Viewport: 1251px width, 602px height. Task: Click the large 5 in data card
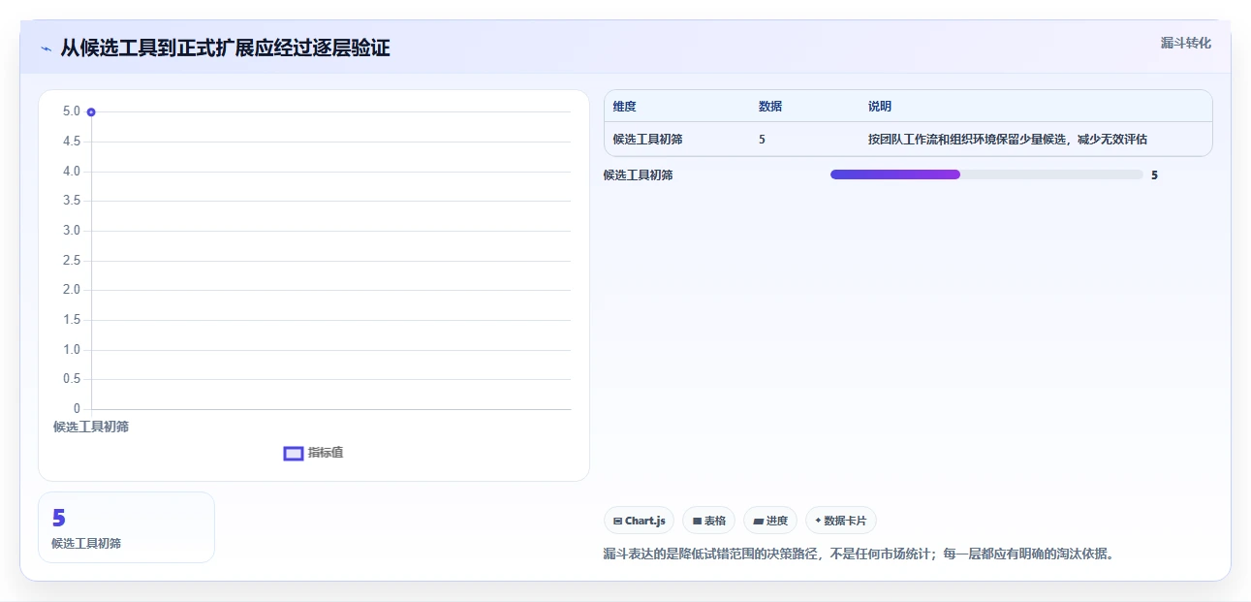point(58,519)
